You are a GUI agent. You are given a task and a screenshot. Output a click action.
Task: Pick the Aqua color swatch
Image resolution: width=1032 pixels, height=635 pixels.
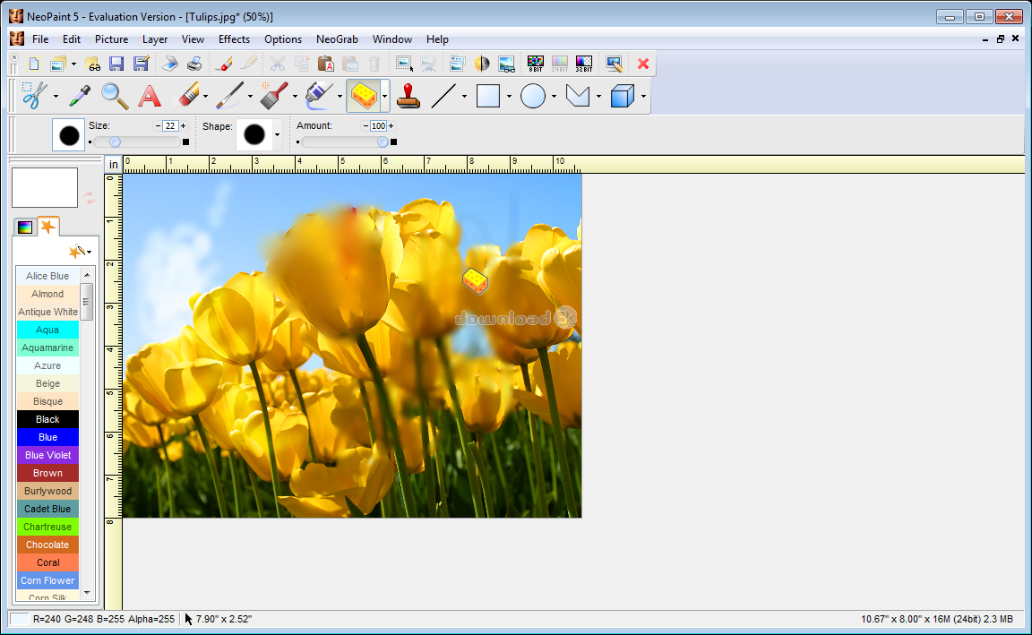point(47,330)
